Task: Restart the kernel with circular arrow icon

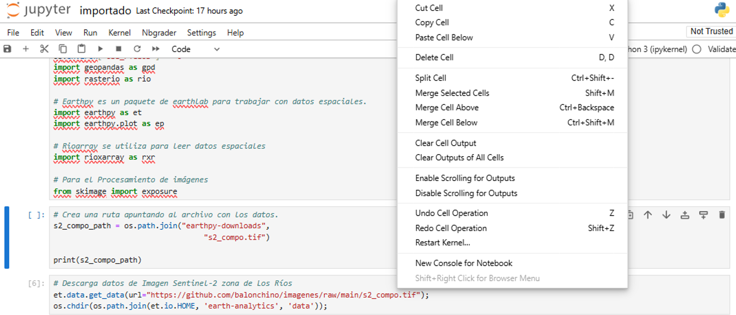Action: coord(137,49)
